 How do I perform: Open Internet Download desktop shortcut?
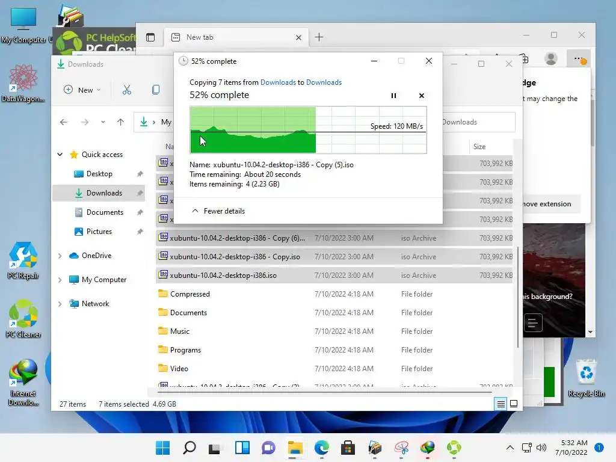point(23,382)
